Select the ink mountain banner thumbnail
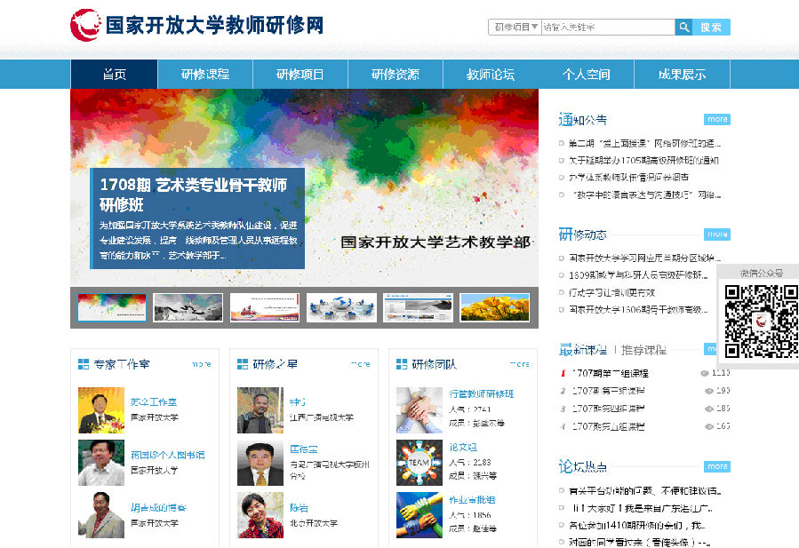Image resolution: width=799 pixels, height=548 pixels. [x=188, y=307]
